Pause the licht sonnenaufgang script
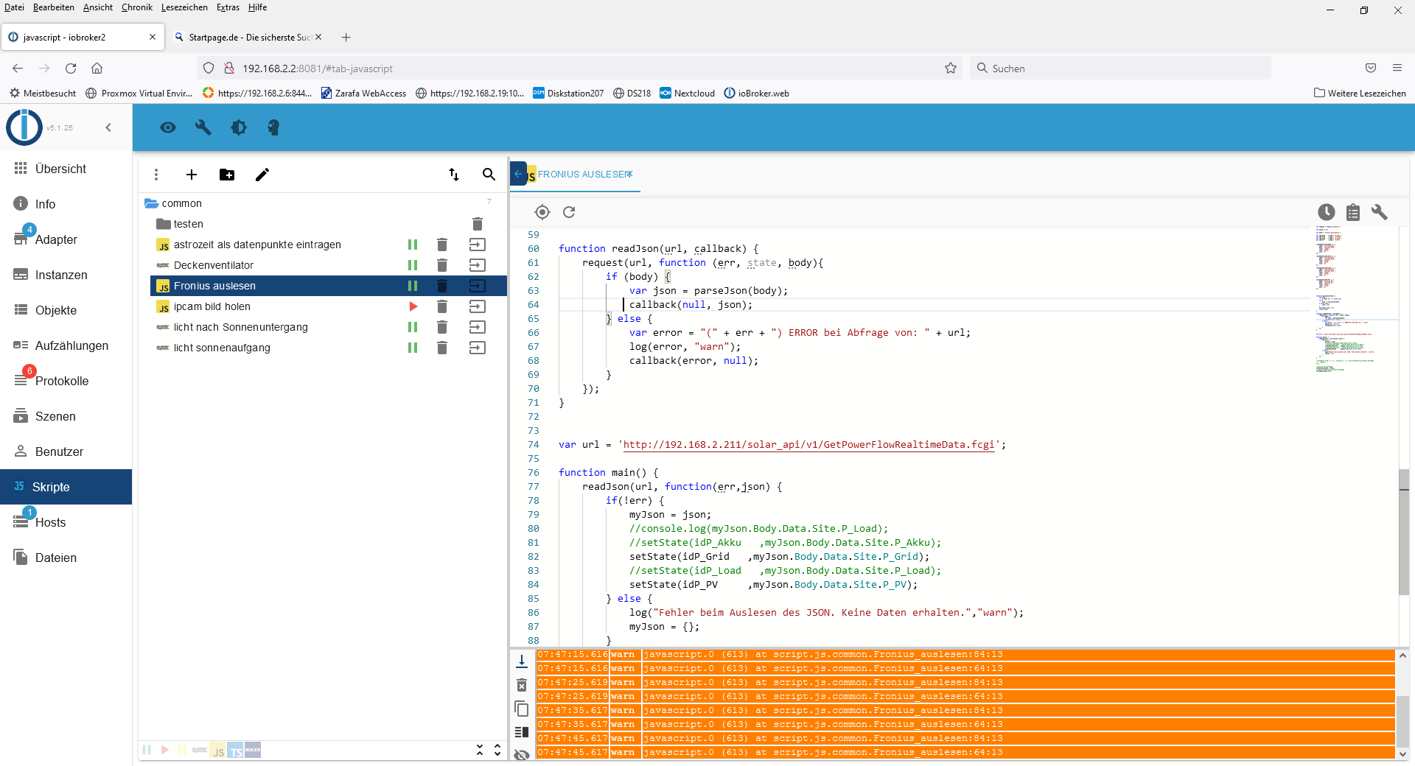 click(x=413, y=348)
